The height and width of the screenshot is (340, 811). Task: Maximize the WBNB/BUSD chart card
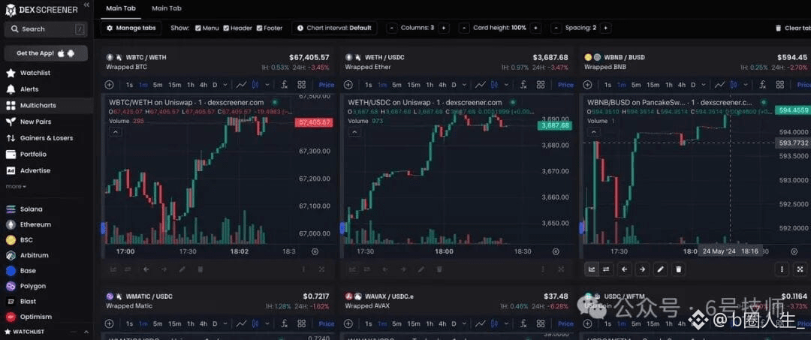[800, 269]
